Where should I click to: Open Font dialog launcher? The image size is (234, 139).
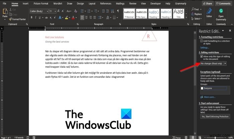pos(78,24)
